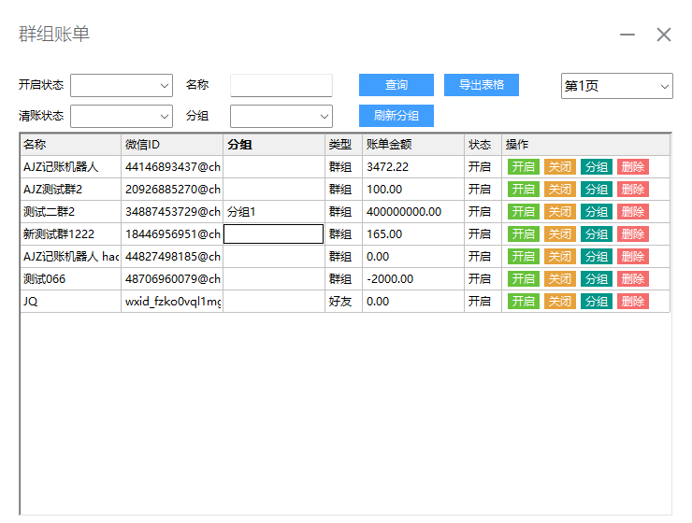Open the 开启状态 dropdown
Screen dimensions: 692x523
pyautogui.click(x=122, y=86)
